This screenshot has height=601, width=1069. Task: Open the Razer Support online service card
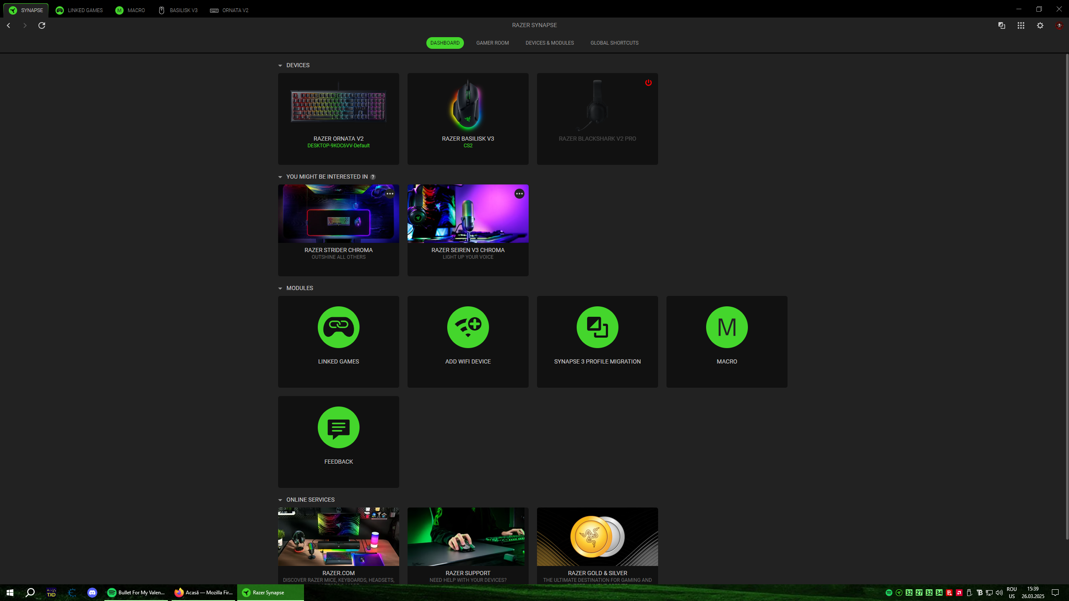468,546
